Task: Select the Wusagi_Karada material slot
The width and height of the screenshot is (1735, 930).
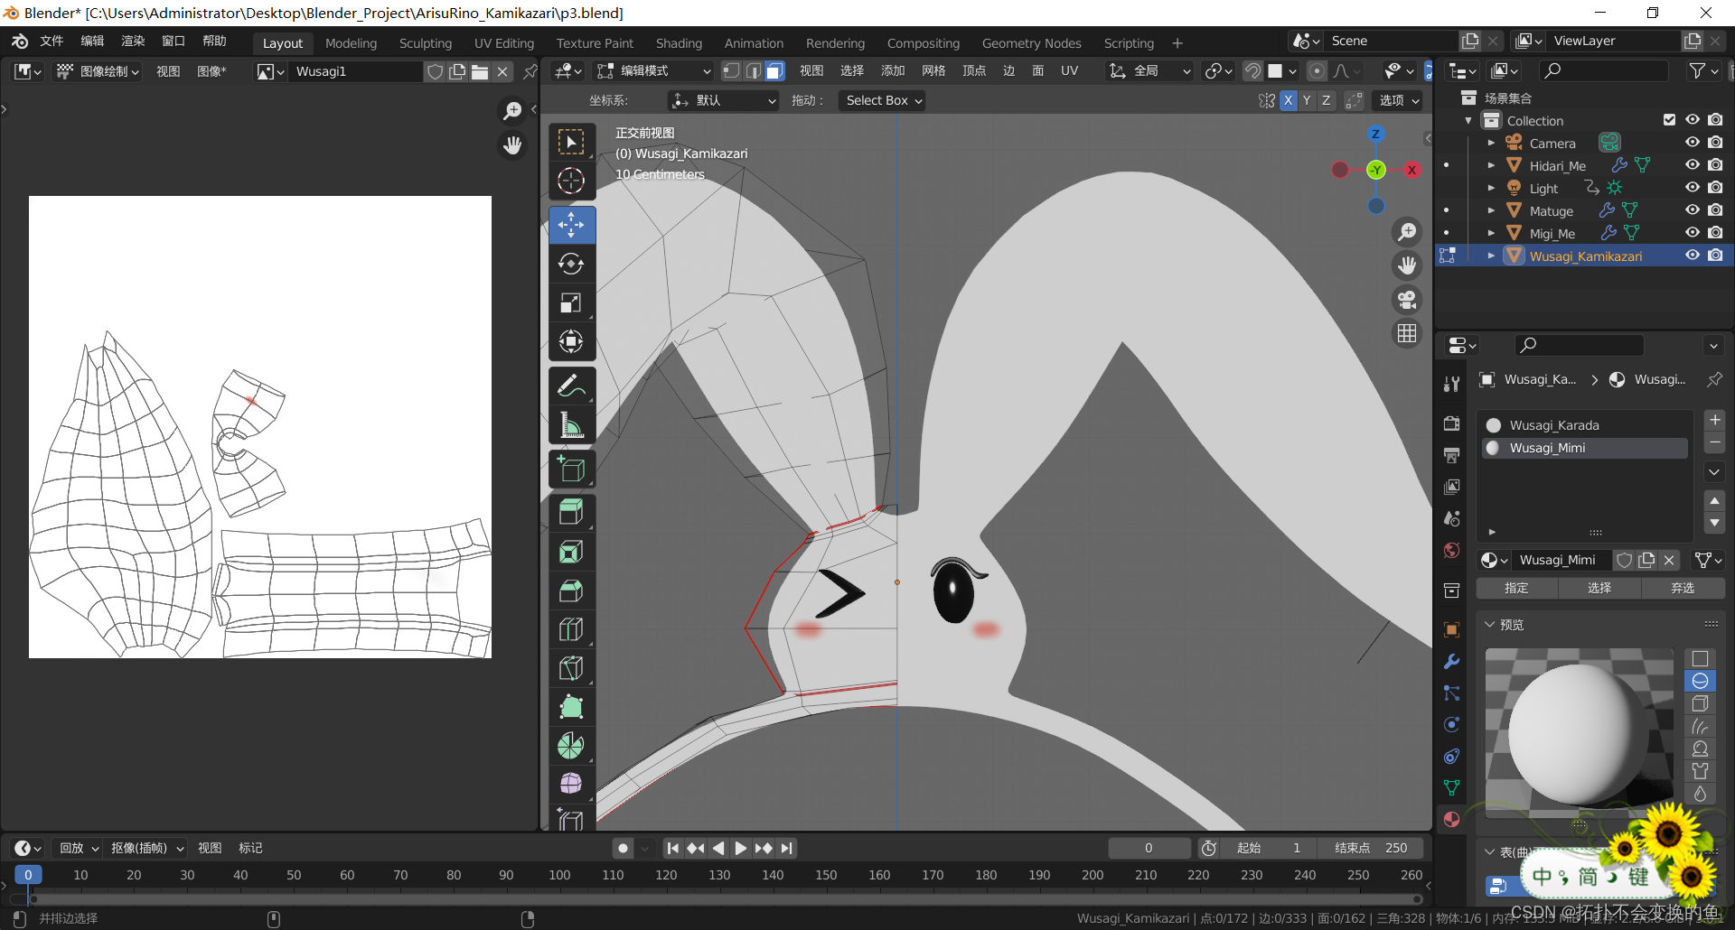Action: 1554,425
